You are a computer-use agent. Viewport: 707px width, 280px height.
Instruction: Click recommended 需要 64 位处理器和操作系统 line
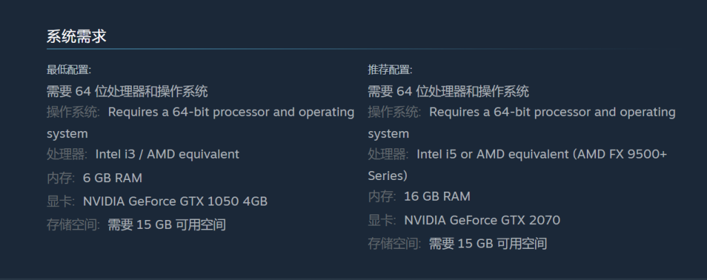448,92
